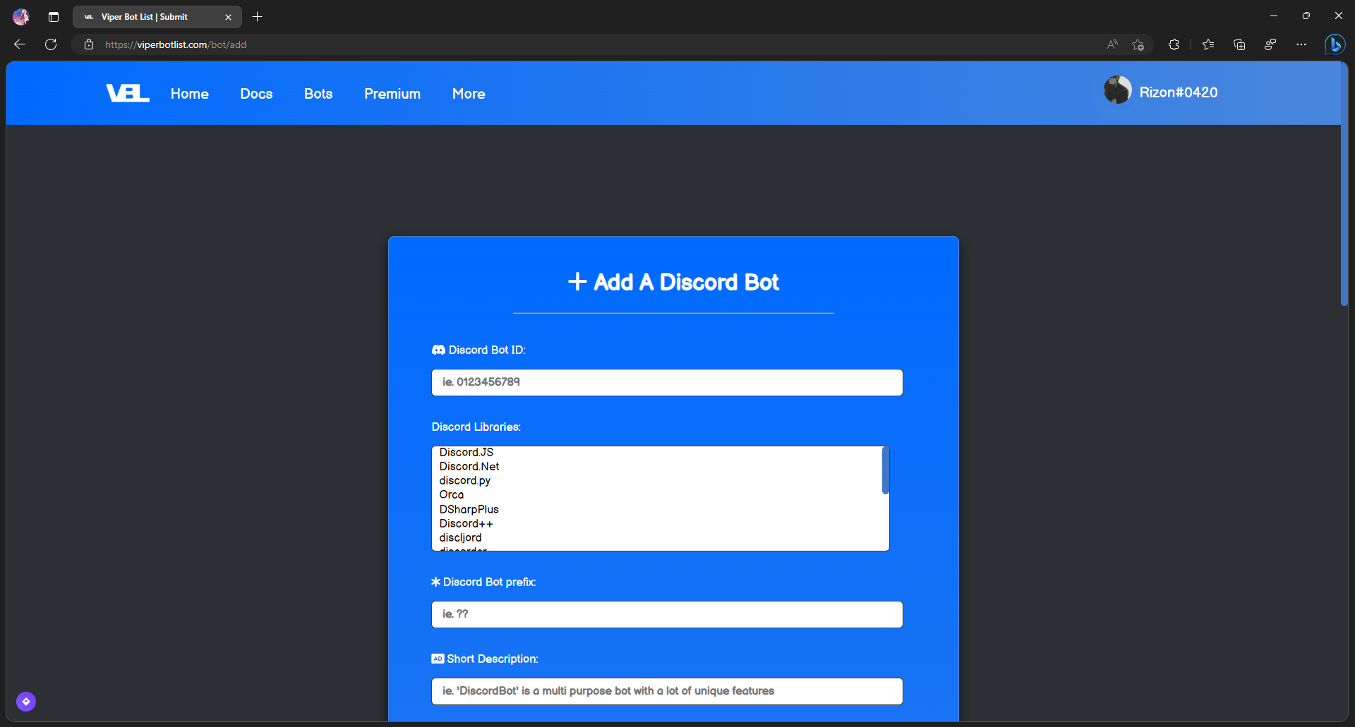Image resolution: width=1355 pixels, height=727 pixels.
Task: Open Read aloud icon in address bar
Action: pos(1112,44)
